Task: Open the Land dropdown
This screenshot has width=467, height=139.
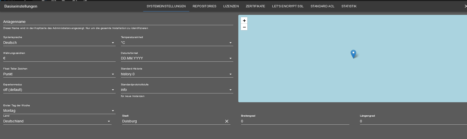Action: click(57, 121)
